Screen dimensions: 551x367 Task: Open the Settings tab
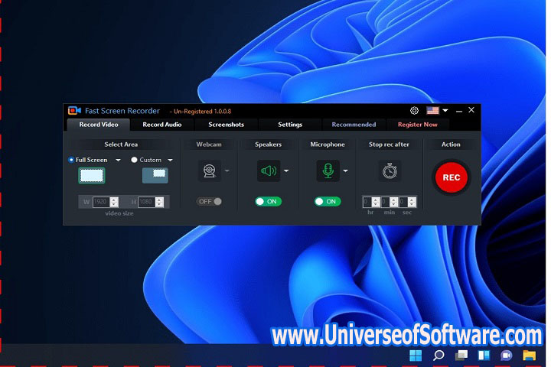(x=290, y=125)
